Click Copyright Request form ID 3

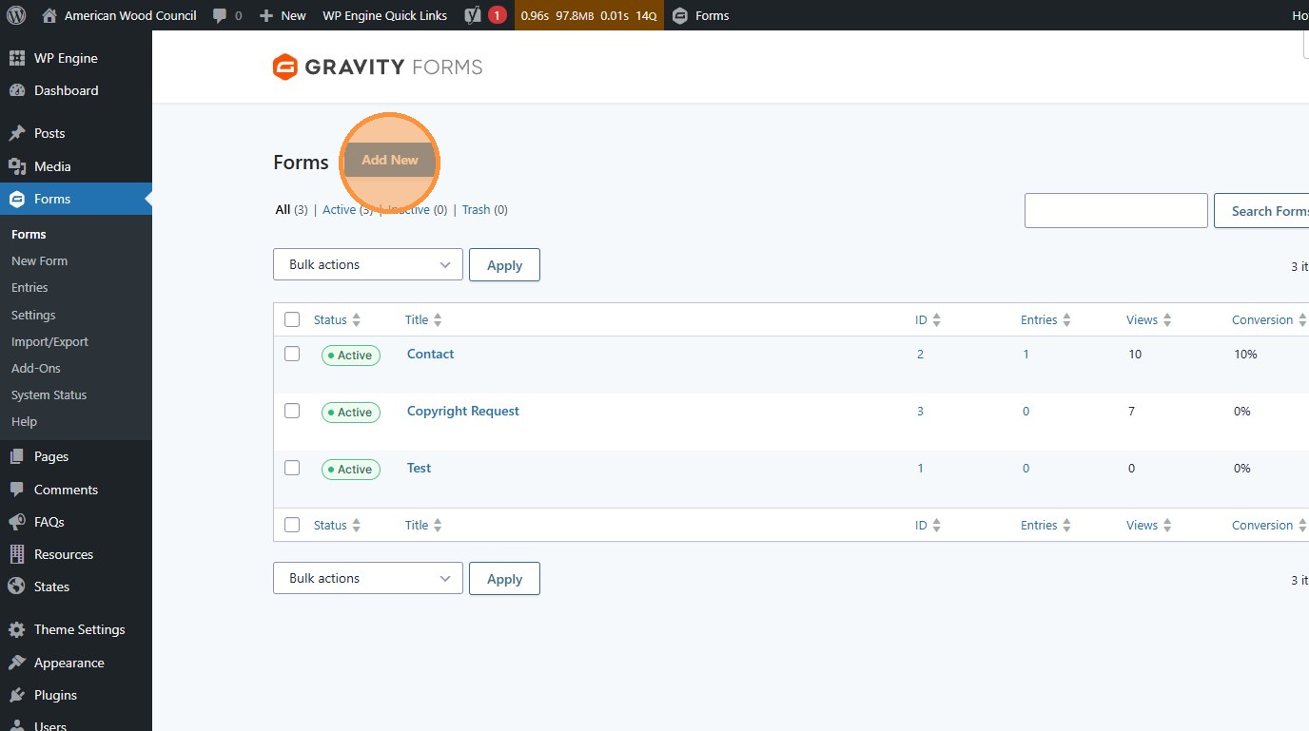coord(920,411)
